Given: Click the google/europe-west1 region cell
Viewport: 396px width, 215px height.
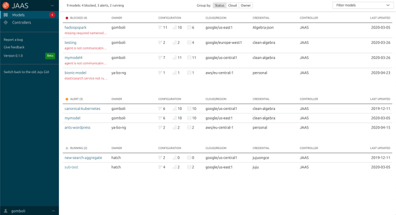Looking at the screenshot, I should [223, 42].
